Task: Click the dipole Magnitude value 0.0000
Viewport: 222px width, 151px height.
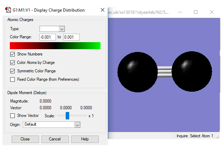Action: coord(45,101)
